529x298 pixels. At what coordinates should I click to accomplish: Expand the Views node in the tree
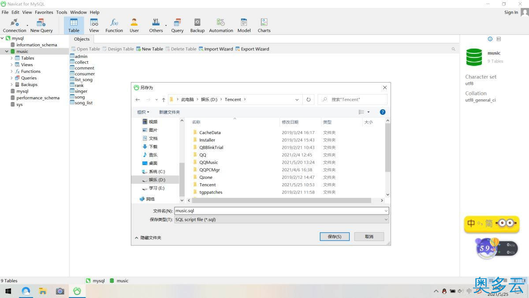coord(11,64)
